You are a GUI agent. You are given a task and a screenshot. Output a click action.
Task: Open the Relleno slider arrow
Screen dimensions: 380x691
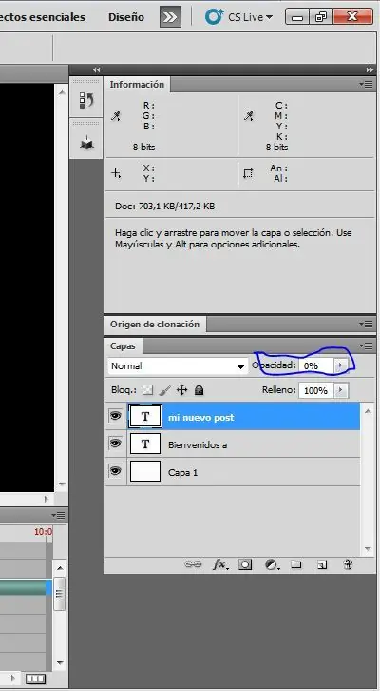[x=341, y=390]
